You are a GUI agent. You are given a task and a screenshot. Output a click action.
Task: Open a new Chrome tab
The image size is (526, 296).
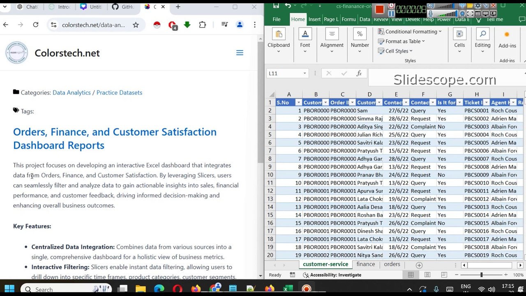click(178, 7)
